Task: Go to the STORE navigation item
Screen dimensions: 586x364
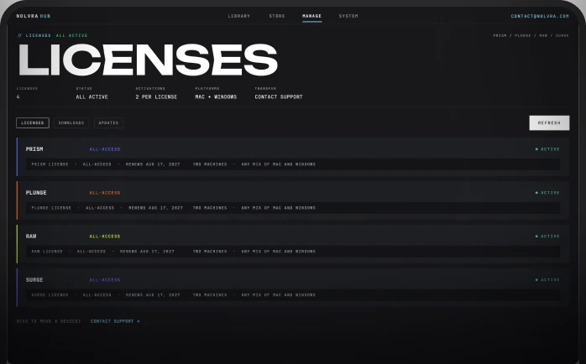Action: (x=277, y=16)
